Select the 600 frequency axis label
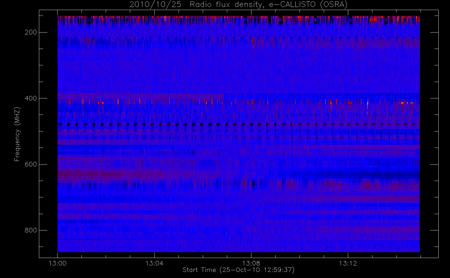This screenshot has width=450, height=278. pyautogui.click(x=31, y=164)
